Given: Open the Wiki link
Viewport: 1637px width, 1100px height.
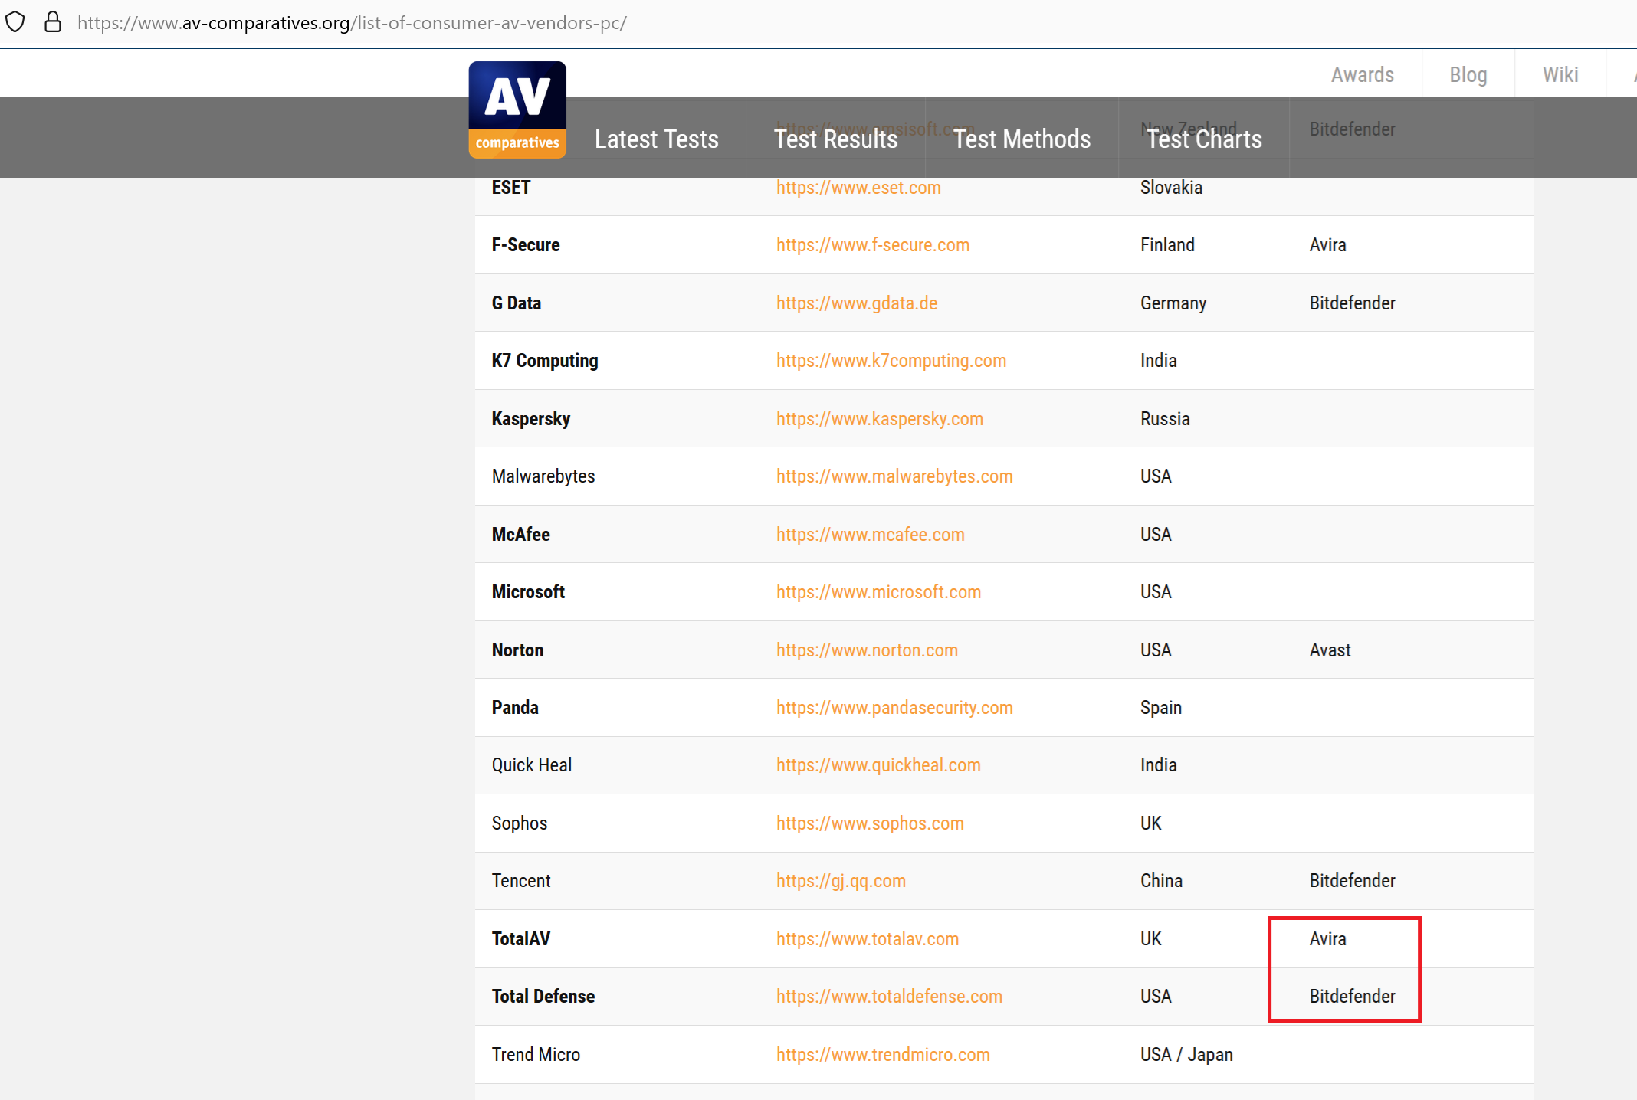Looking at the screenshot, I should pyautogui.click(x=1560, y=75).
